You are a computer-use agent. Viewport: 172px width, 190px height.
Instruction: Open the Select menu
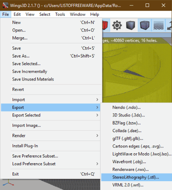pyautogui.click(x=45, y=14)
